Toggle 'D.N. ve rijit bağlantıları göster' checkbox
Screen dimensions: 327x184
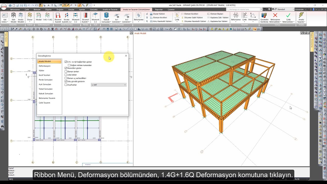(66, 62)
